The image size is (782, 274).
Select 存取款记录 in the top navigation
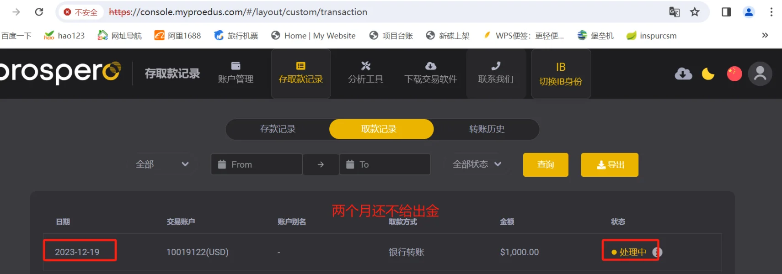click(x=301, y=73)
